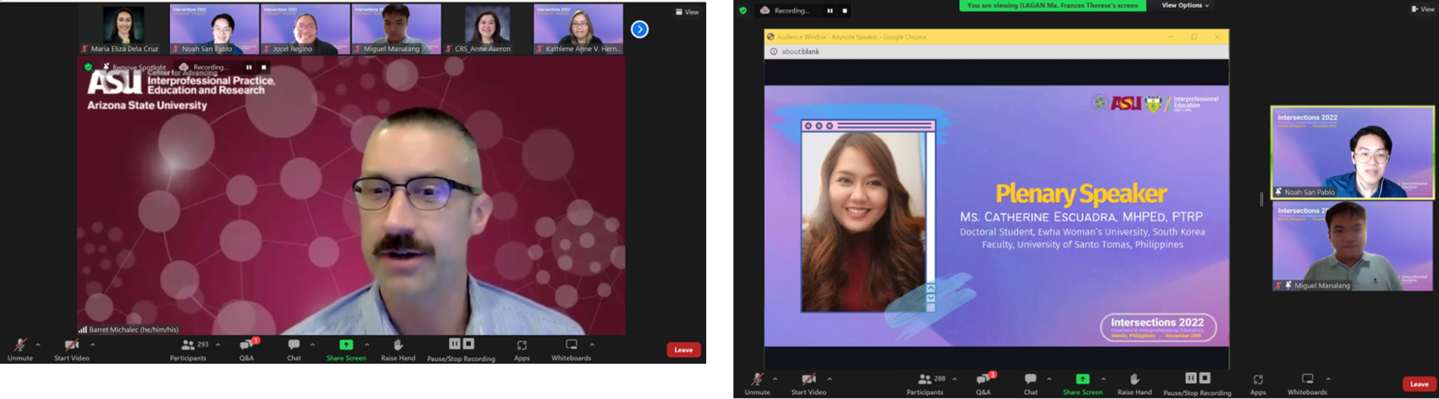The height and width of the screenshot is (399, 1439).
Task: Select Jocel Regino video thumbnail
Action: (305, 29)
